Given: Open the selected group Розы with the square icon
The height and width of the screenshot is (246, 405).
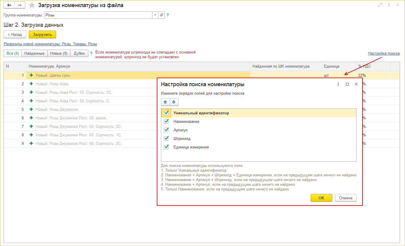Looking at the screenshot, I should coord(162,15).
